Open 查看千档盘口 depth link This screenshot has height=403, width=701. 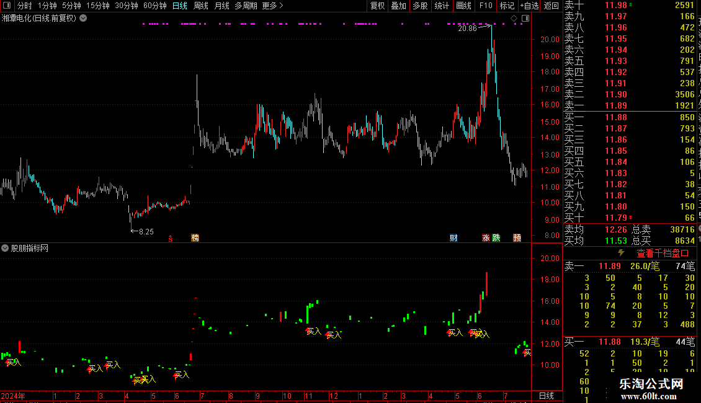(663, 254)
